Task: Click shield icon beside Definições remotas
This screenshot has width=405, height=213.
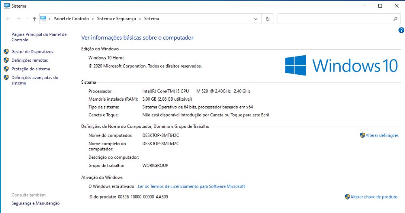Action: coord(6,60)
